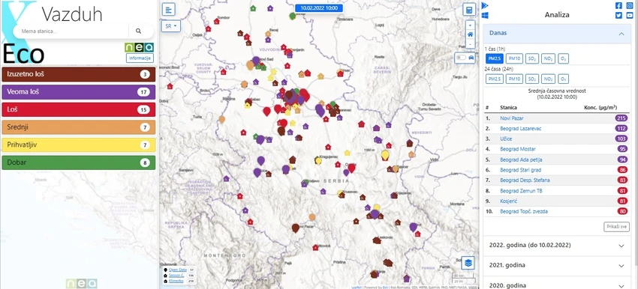Open the Facebook icon link
Viewport: 638px width, 289px height.
click(618, 6)
